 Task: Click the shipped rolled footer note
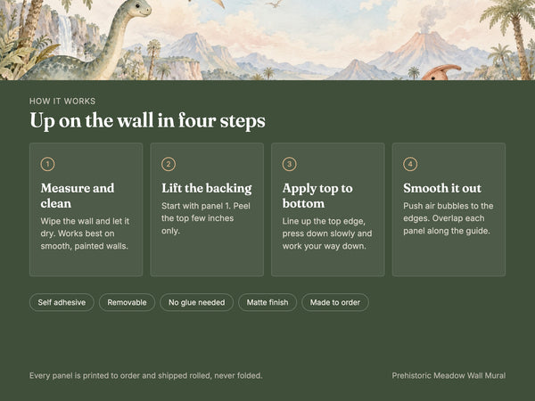145,375
